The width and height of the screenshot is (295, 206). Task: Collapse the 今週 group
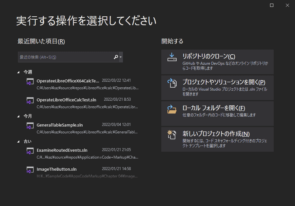18,72
